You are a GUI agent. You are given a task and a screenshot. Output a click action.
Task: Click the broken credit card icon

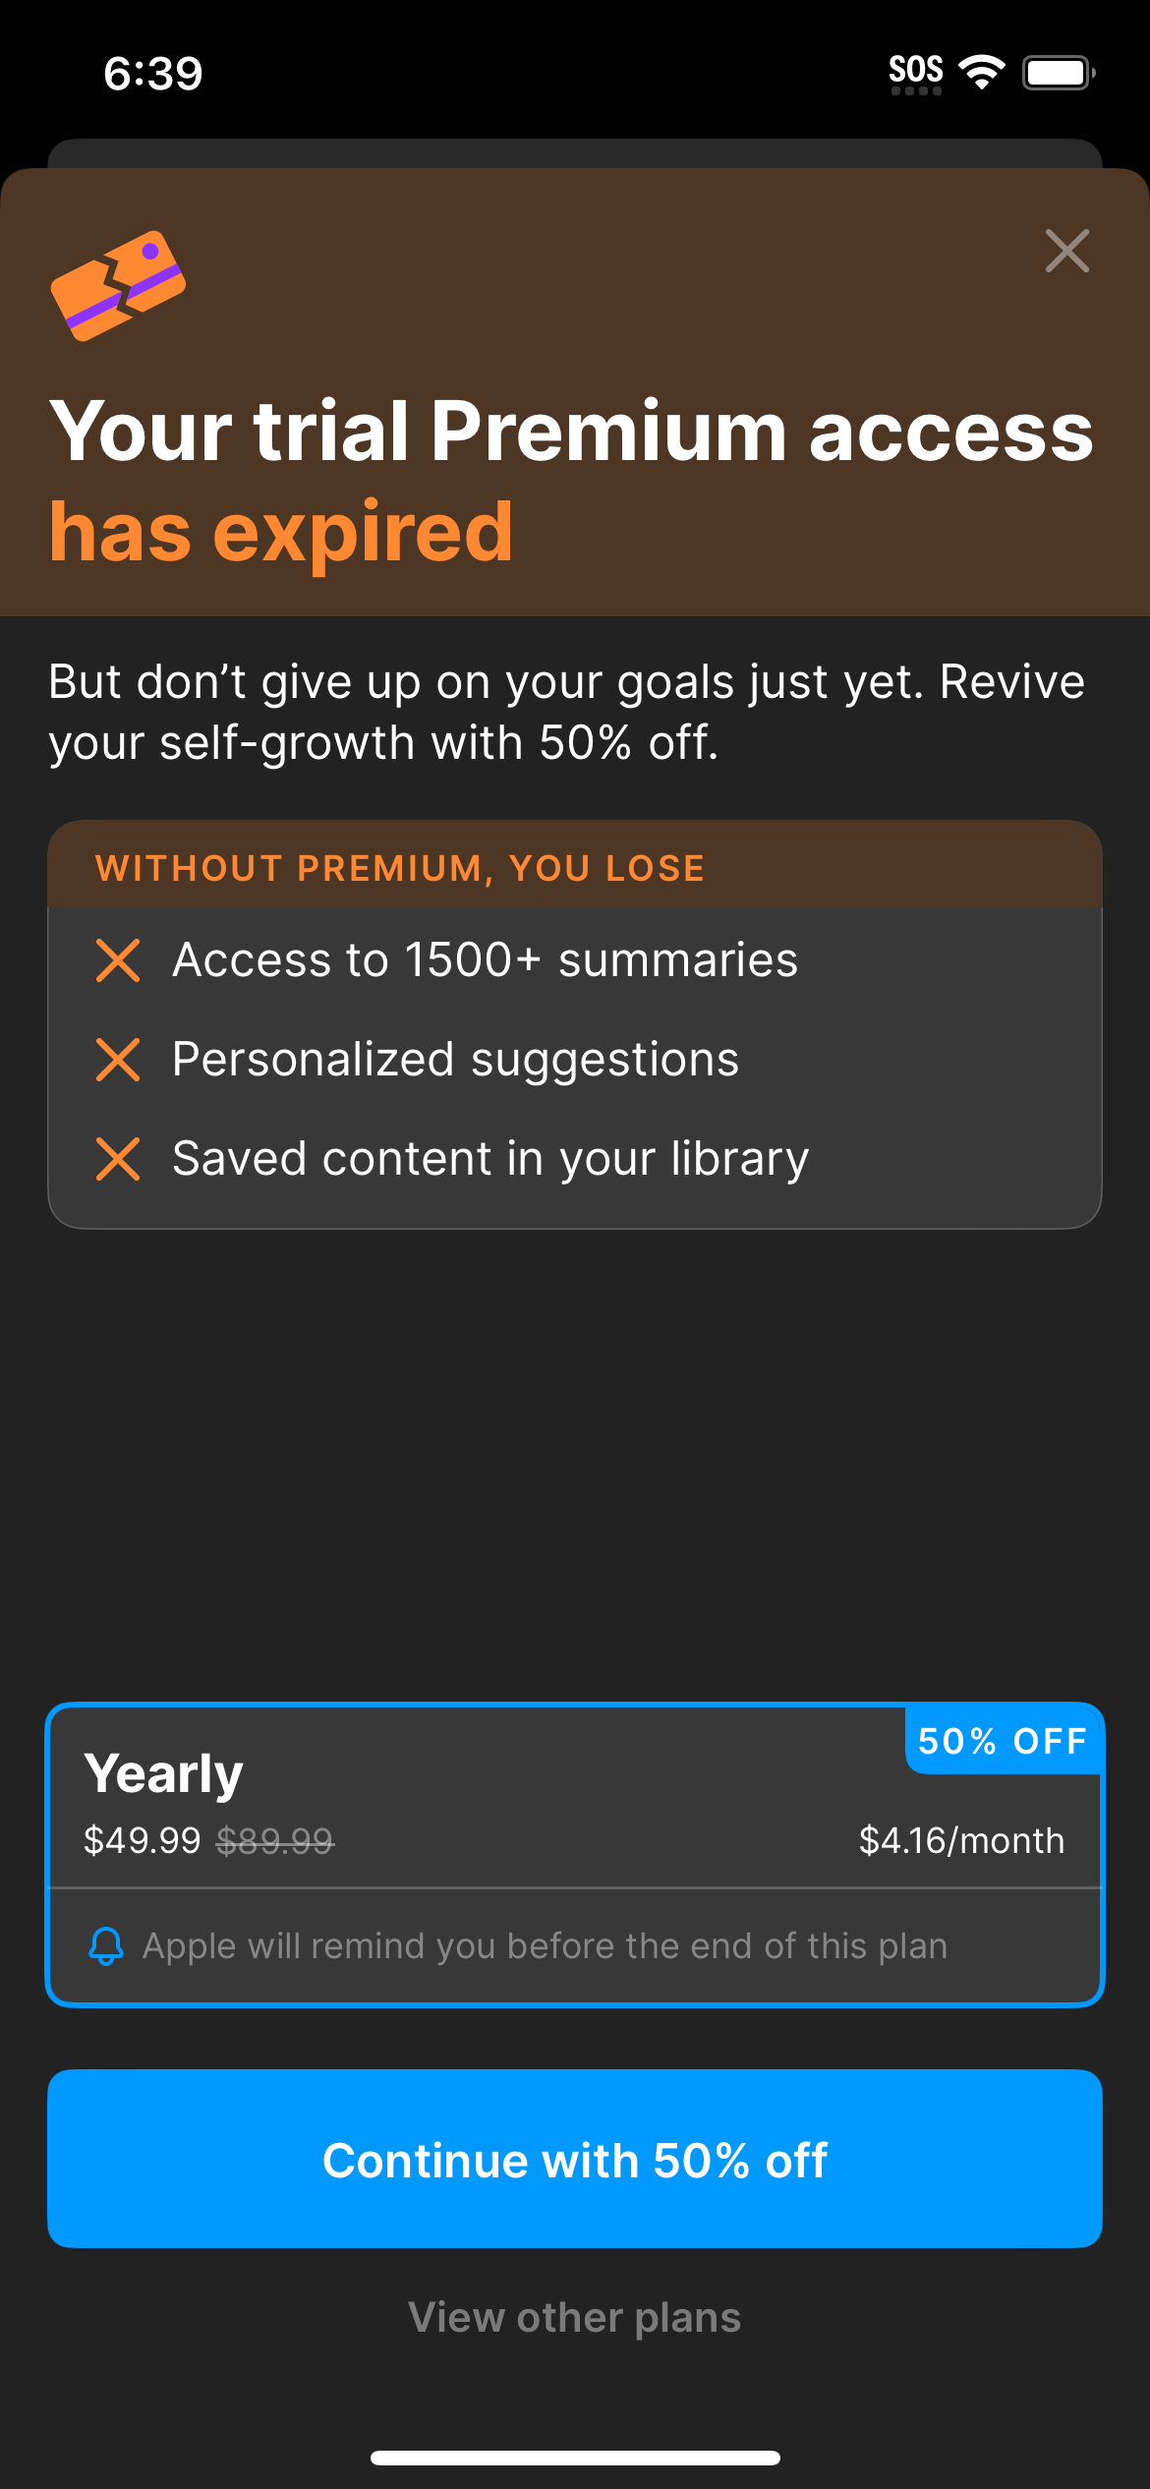pyautogui.click(x=120, y=285)
